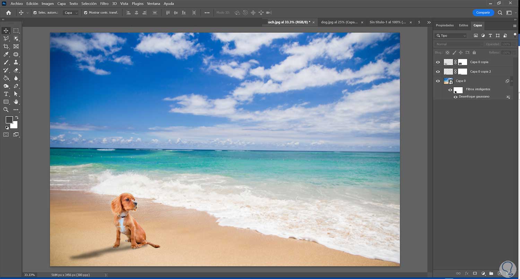Select the Horizontal Type tool
520x279 pixels.
[x=6, y=94]
